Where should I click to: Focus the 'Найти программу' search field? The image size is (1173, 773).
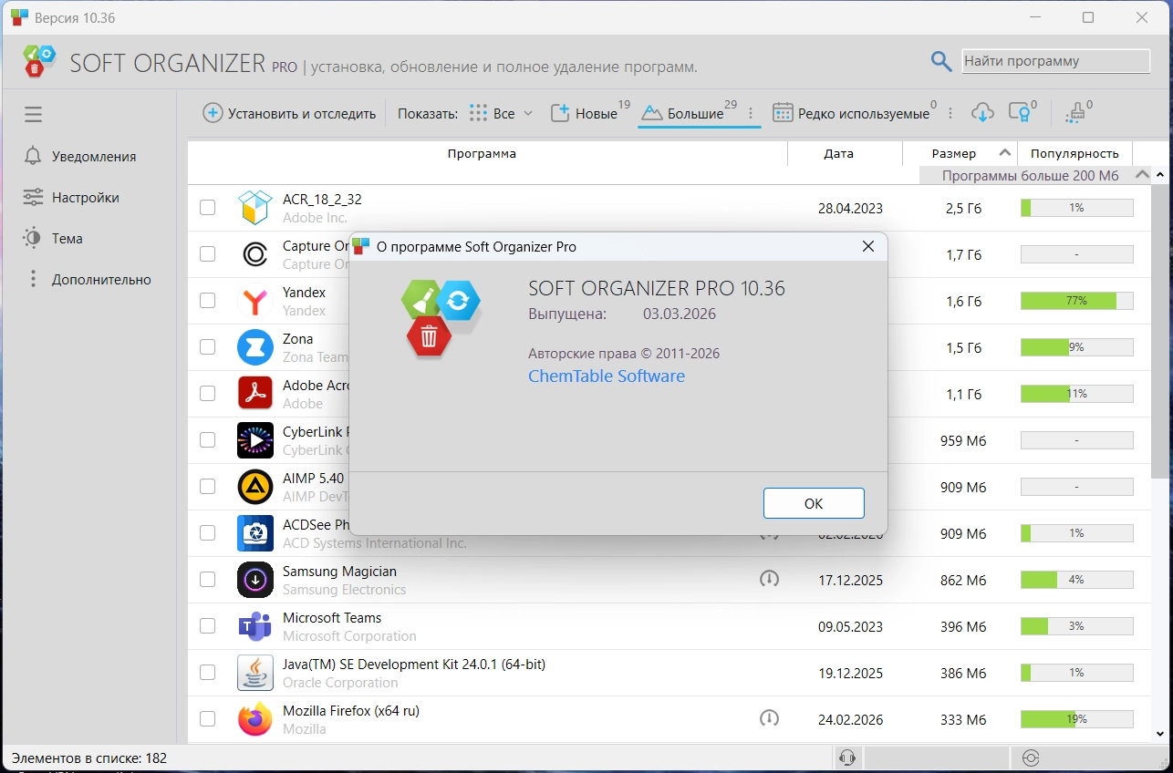1056,61
